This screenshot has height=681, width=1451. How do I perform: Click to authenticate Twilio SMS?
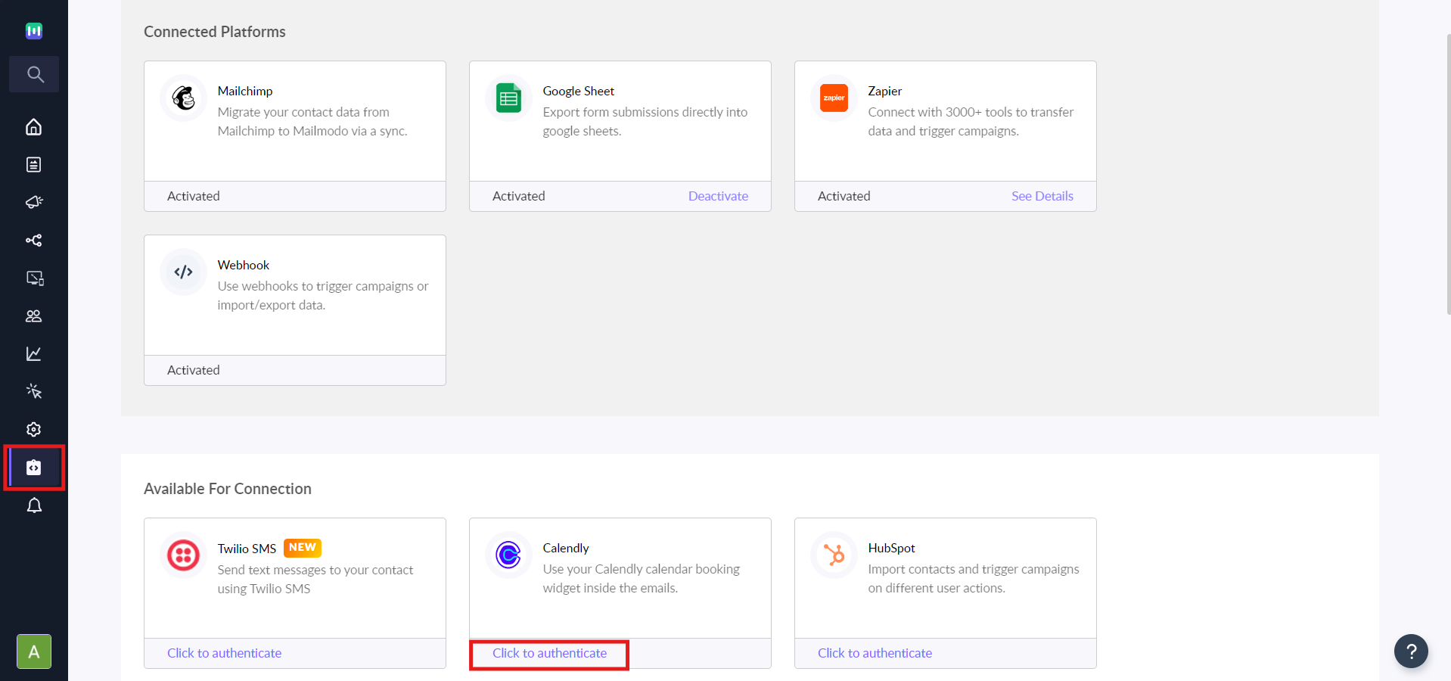click(224, 653)
